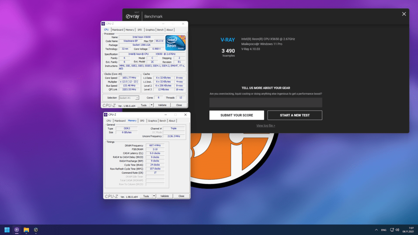Click the Name field Intel Xeon X5650
Viewport: 418px width, 235px height.
point(141,37)
